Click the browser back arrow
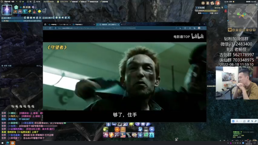 click(x=45, y=28)
